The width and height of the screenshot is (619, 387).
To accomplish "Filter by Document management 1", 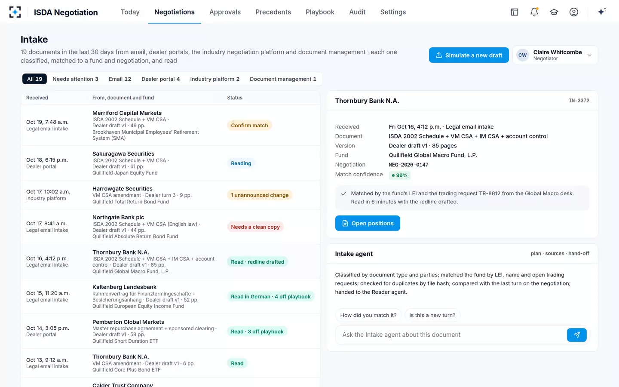I will 283,79.
